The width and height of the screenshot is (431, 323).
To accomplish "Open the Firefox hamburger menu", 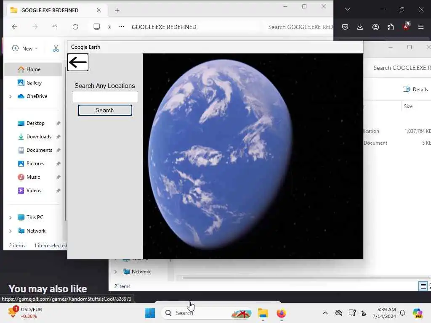I will point(421,27).
